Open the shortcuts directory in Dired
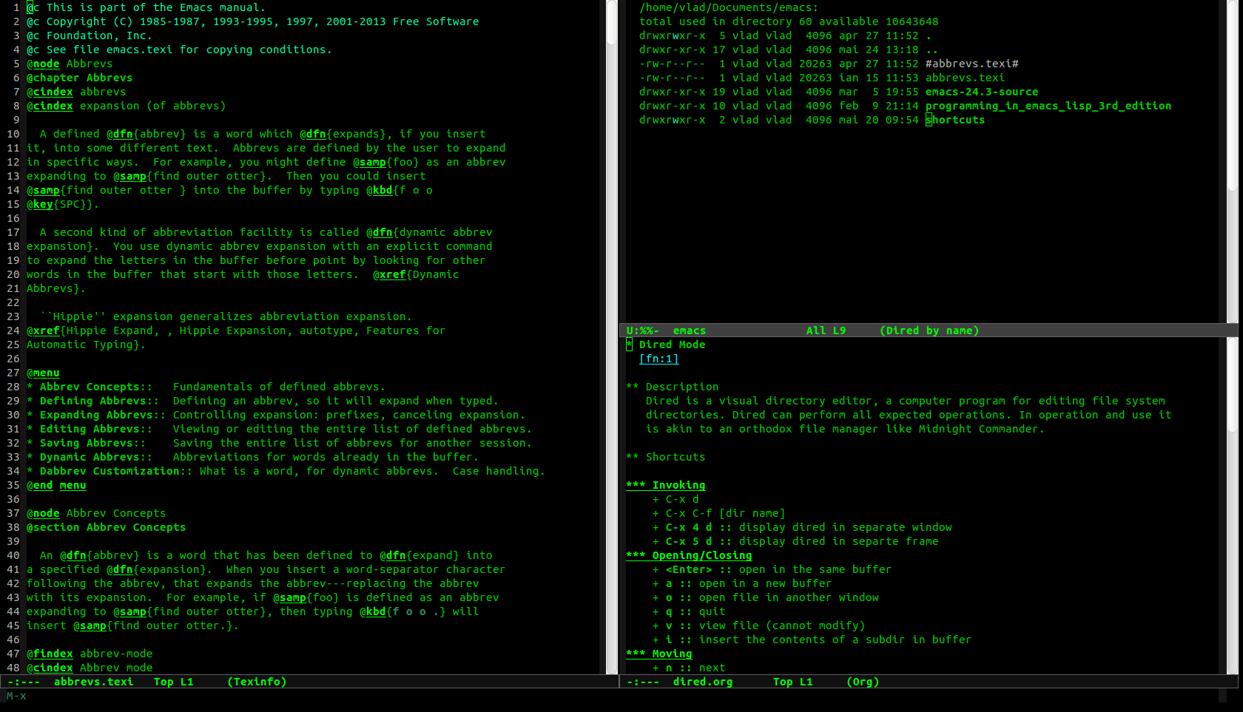The width and height of the screenshot is (1243, 712). [955, 120]
